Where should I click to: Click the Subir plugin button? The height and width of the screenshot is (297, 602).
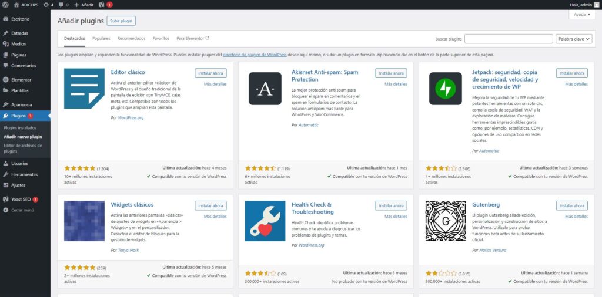click(x=121, y=21)
